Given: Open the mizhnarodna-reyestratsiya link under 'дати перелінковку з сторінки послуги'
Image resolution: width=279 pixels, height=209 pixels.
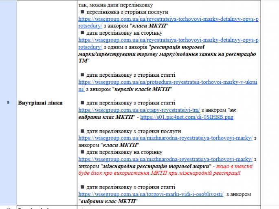Looking at the screenshot, I should click(x=165, y=138).
